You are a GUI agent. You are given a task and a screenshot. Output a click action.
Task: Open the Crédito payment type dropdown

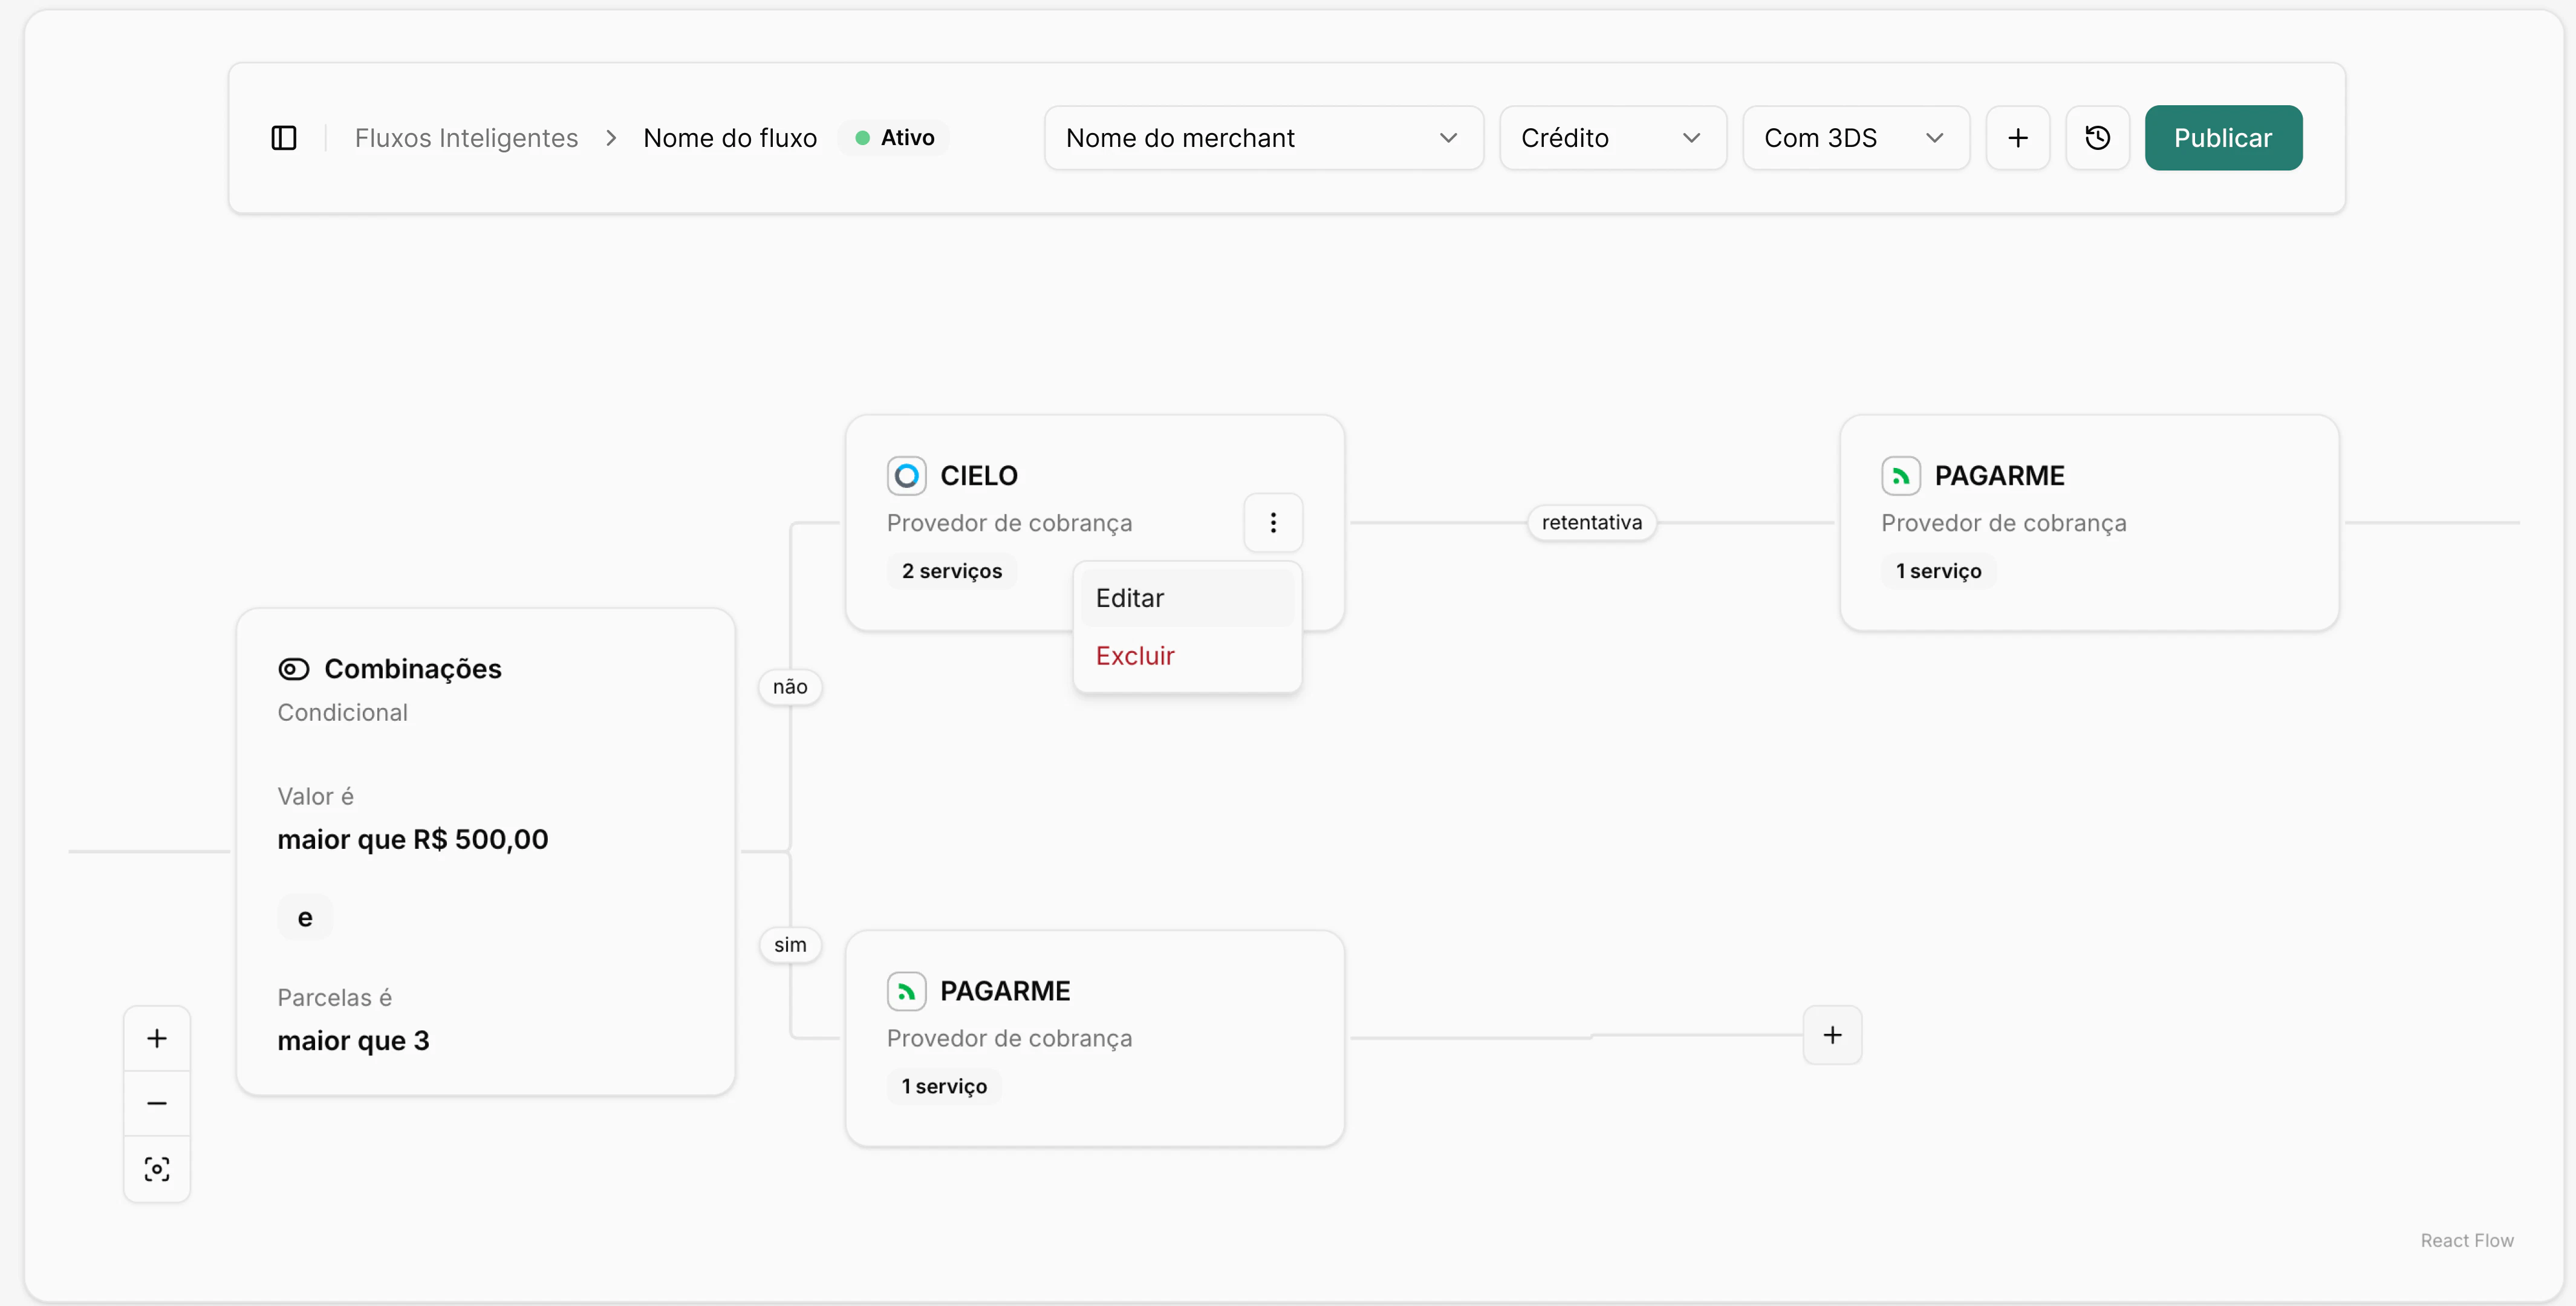(x=1612, y=138)
